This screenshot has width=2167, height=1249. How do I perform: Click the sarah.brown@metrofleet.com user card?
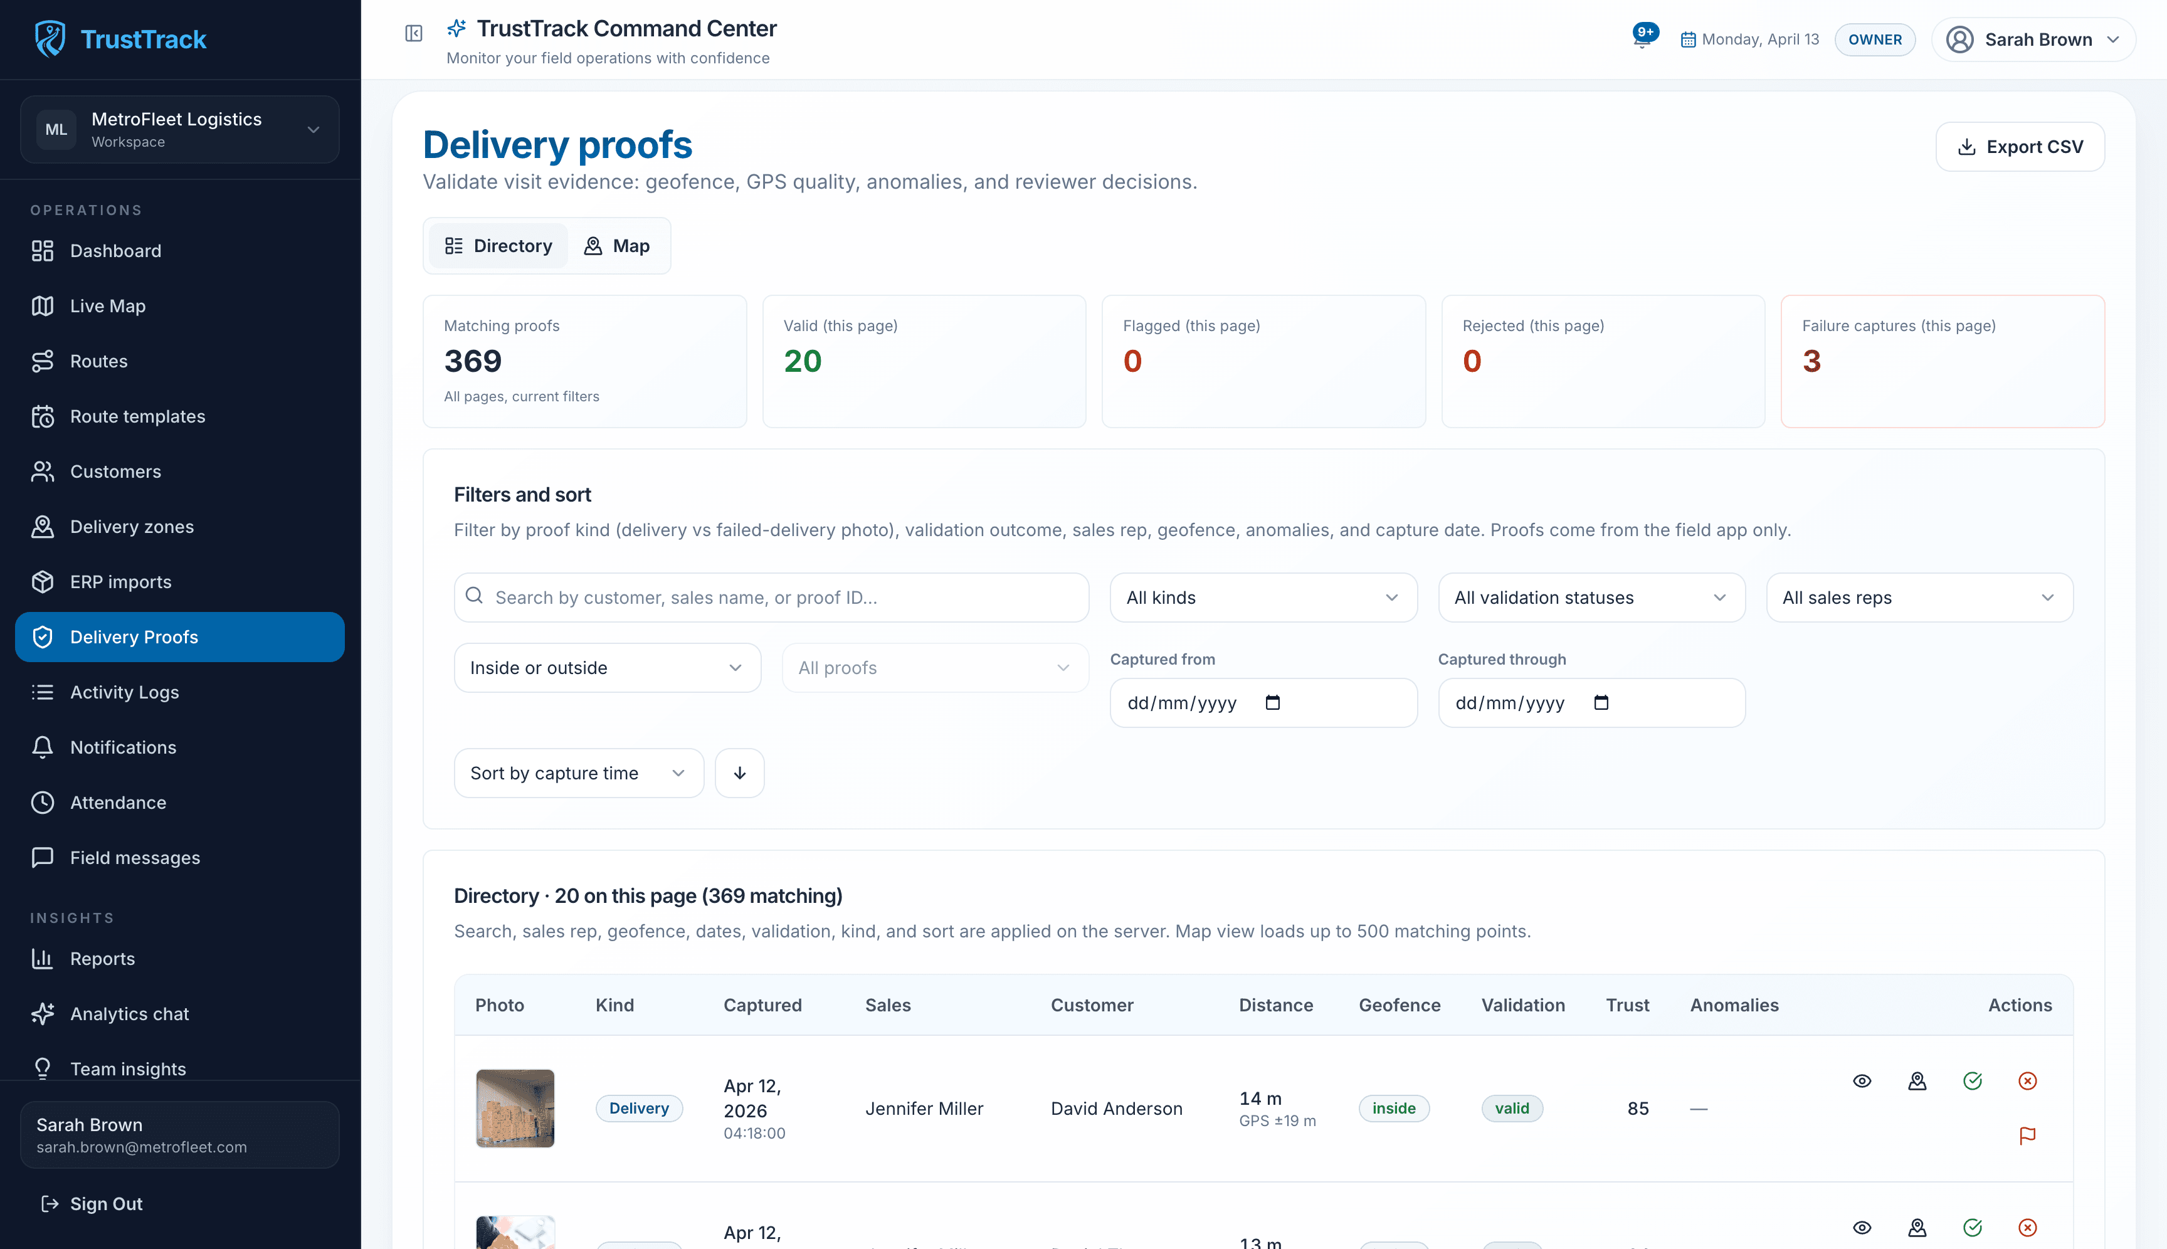pyautogui.click(x=180, y=1135)
